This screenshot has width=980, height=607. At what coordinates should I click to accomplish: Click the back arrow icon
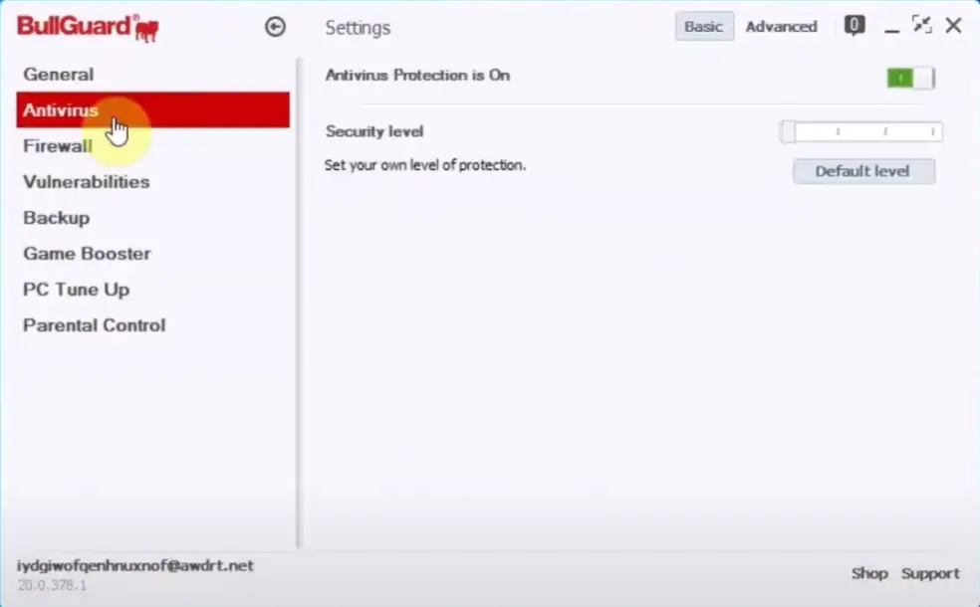pyautogui.click(x=275, y=27)
